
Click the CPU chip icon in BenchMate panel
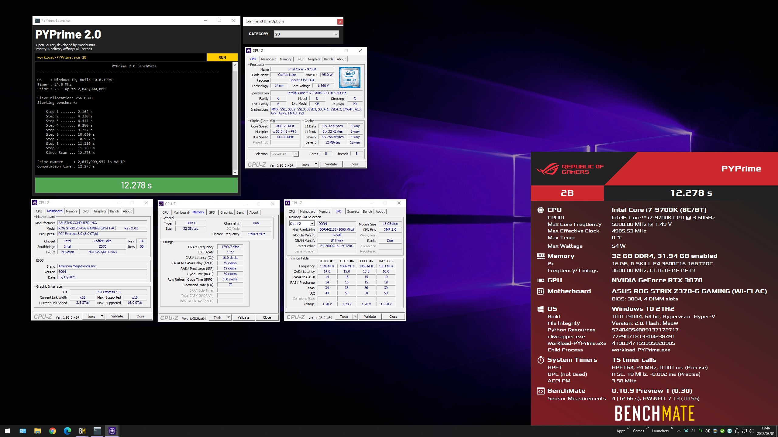540,210
